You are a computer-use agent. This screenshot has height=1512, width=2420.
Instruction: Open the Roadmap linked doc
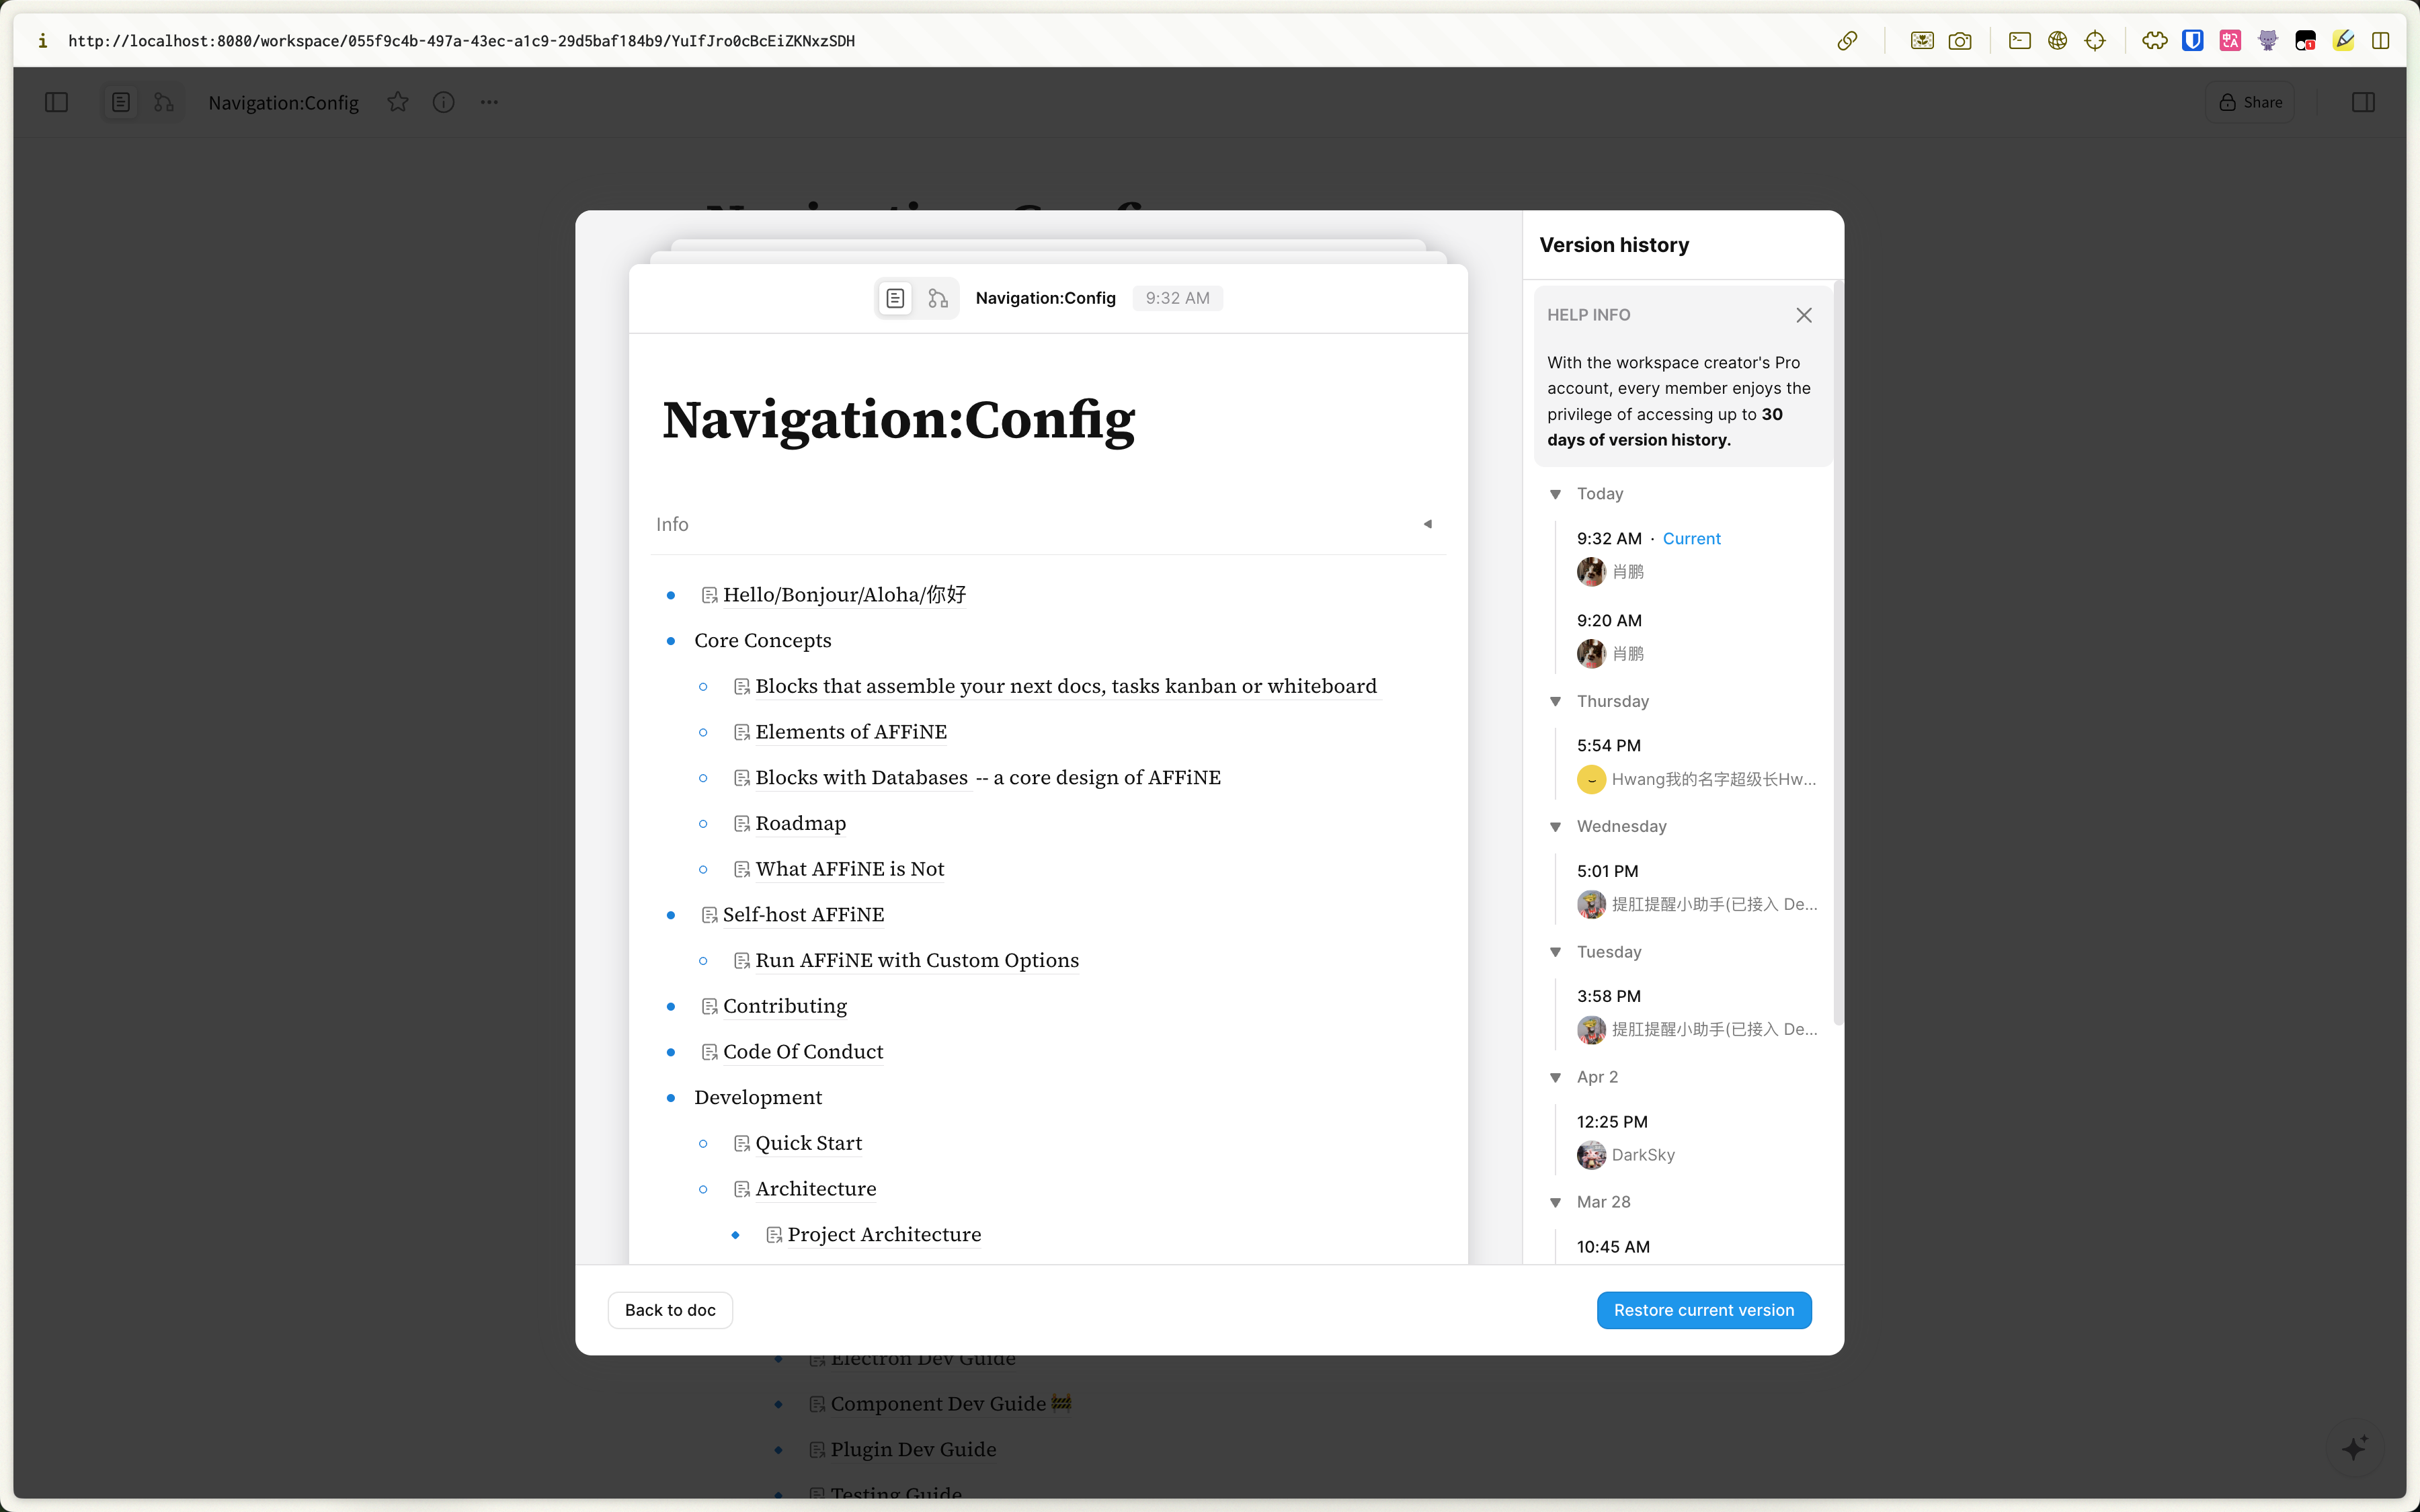pos(800,823)
